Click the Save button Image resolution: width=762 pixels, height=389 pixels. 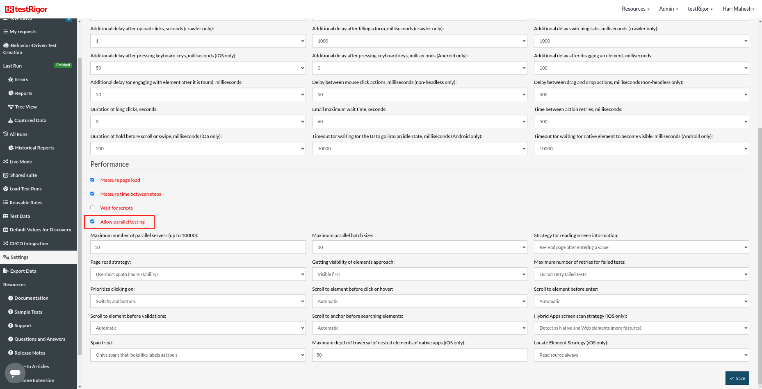[x=737, y=378]
